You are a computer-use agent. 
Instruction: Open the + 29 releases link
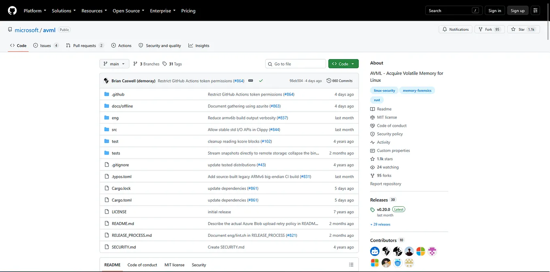point(380,224)
